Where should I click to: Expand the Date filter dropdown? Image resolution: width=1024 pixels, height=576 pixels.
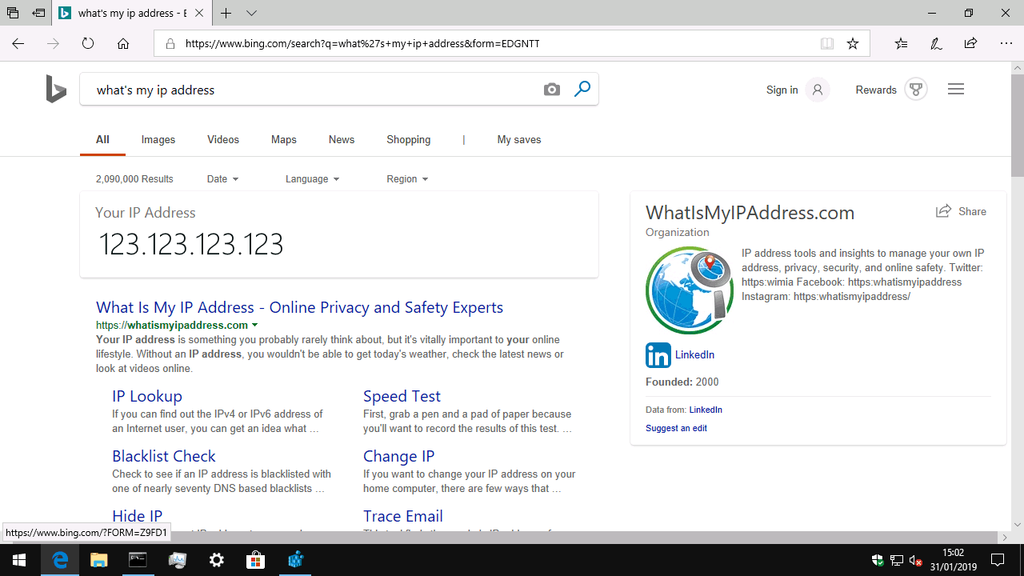click(222, 179)
